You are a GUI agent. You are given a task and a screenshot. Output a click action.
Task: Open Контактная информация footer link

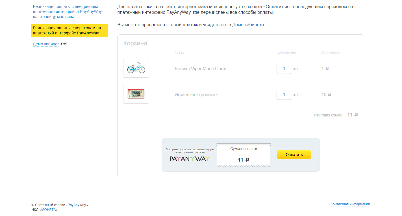tap(350, 204)
